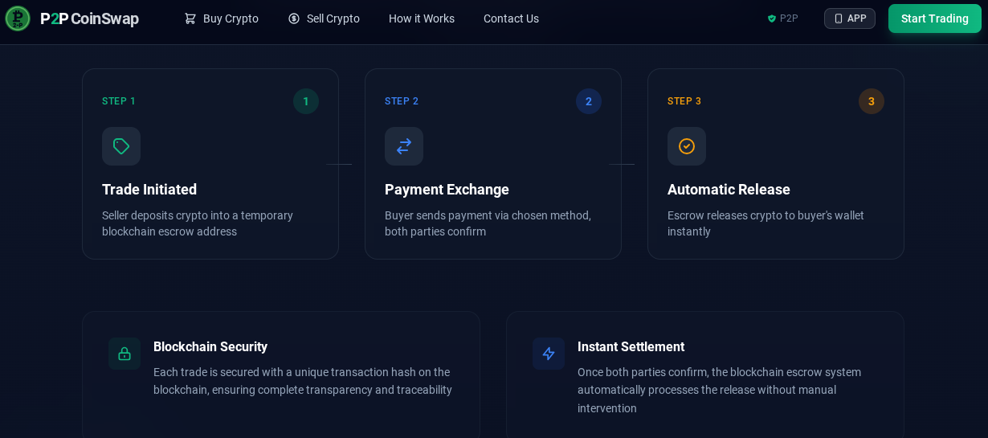Click the green number 1 badge
This screenshot has width=988, height=438.
click(x=306, y=101)
